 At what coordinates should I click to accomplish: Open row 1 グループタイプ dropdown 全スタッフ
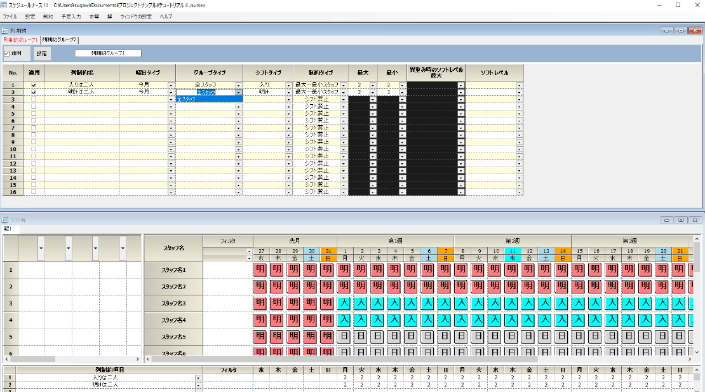point(239,85)
